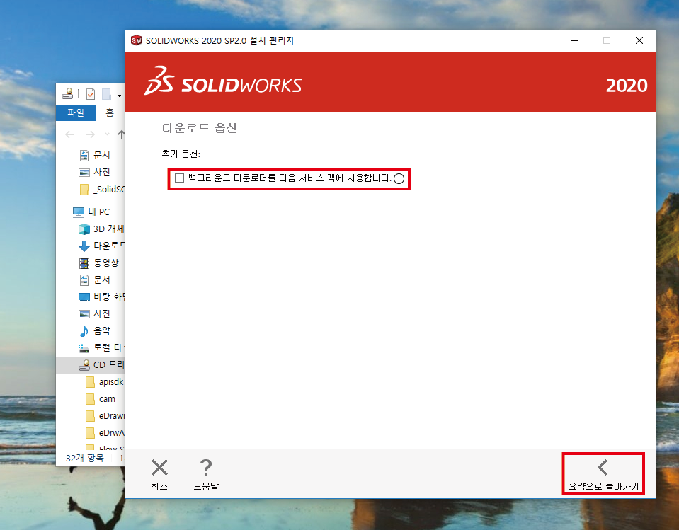This screenshot has width=679, height=530.
Task: Open the quick access toolbar dropdown in Explorer
Action: 119,94
